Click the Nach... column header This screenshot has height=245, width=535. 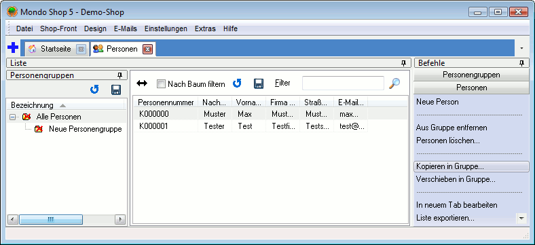(215, 102)
